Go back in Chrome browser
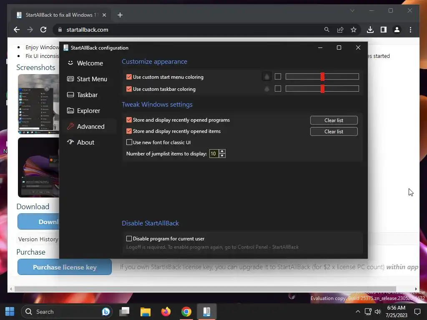Image resolution: width=427 pixels, height=320 pixels. click(17, 30)
